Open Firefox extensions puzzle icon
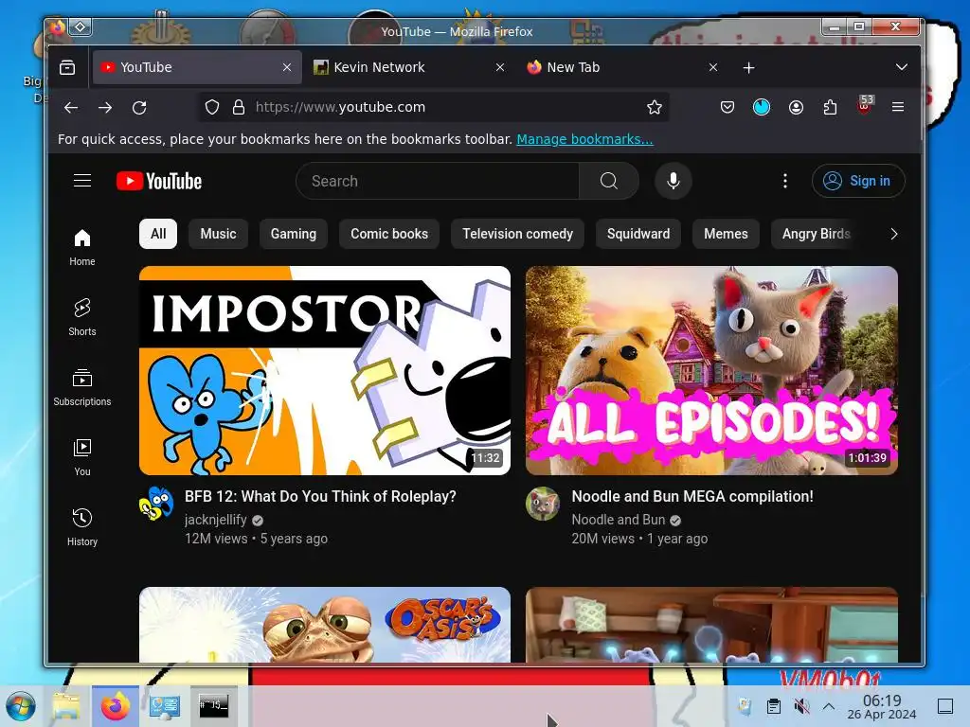Screen dimensions: 970x727 pos(830,108)
